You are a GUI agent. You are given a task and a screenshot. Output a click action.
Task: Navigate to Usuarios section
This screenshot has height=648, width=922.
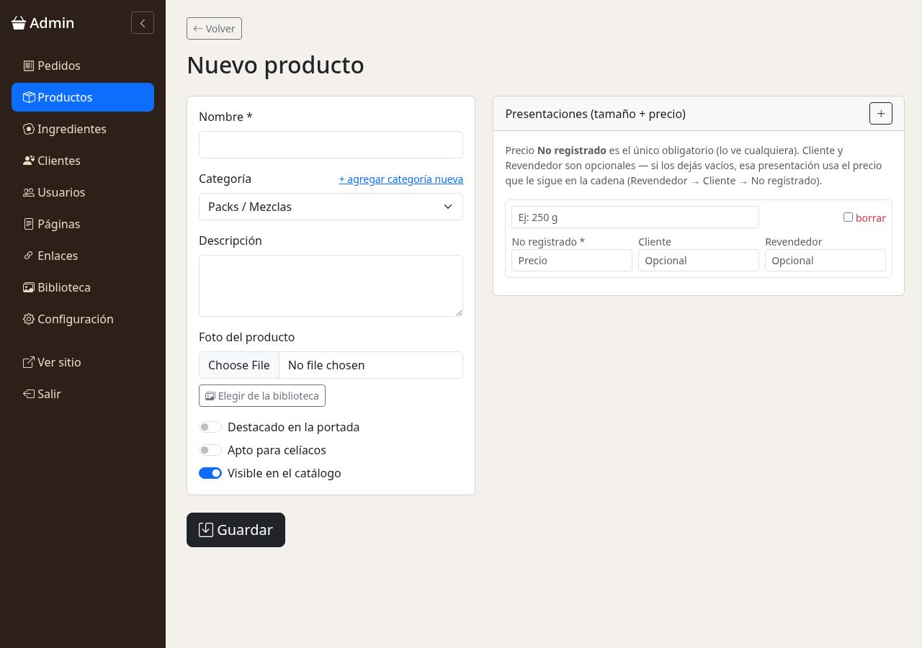click(x=83, y=192)
